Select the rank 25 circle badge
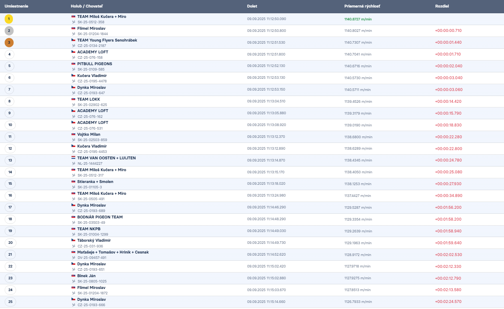 pyautogui.click(x=10, y=302)
